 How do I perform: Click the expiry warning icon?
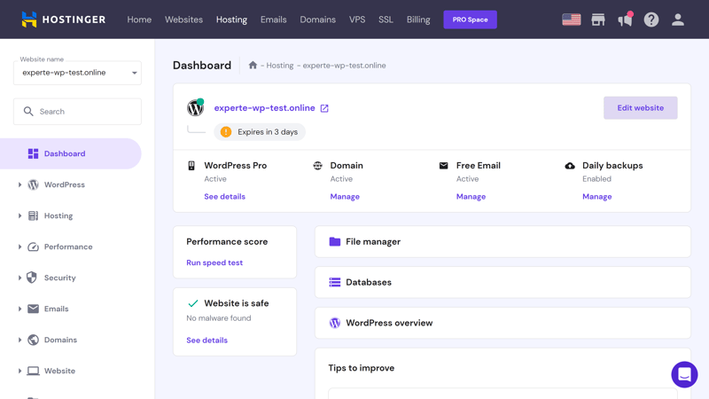pyautogui.click(x=226, y=131)
